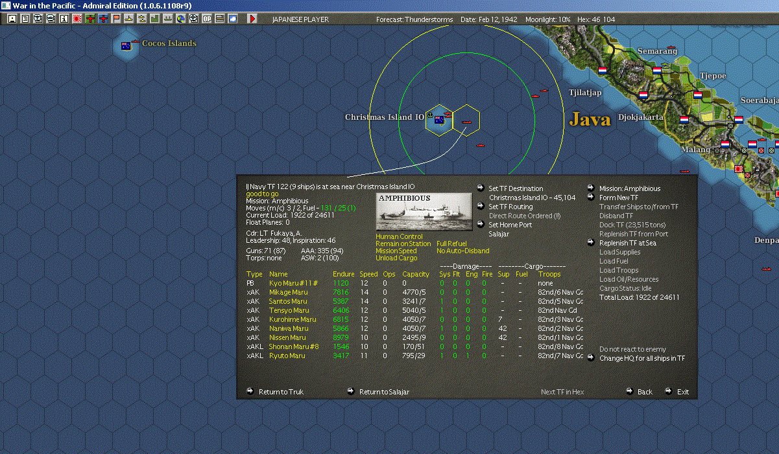Select the orange flag toolbar icon
Image resolution: width=779 pixels, height=454 pixels.
115,19
